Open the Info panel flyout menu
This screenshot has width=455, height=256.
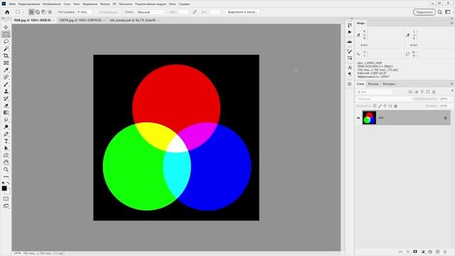[x=452, y=23]
